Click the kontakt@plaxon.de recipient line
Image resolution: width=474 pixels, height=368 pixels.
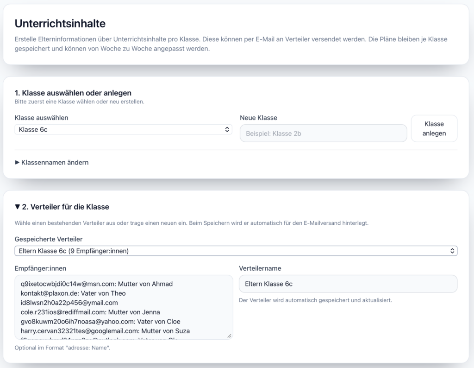coord(73,293)
